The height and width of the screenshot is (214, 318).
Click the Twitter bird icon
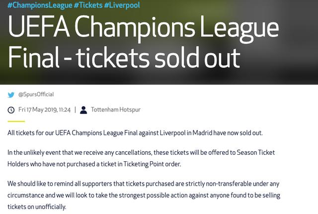pyautogui.click(x=11, y=95)
